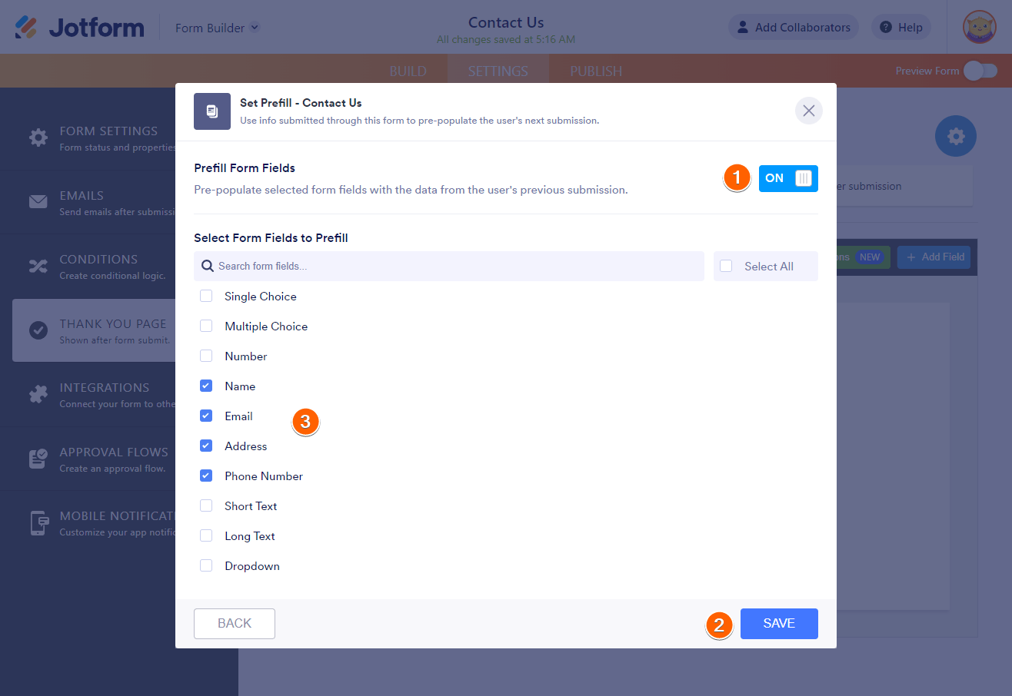Click the Search form fields input

458,266
